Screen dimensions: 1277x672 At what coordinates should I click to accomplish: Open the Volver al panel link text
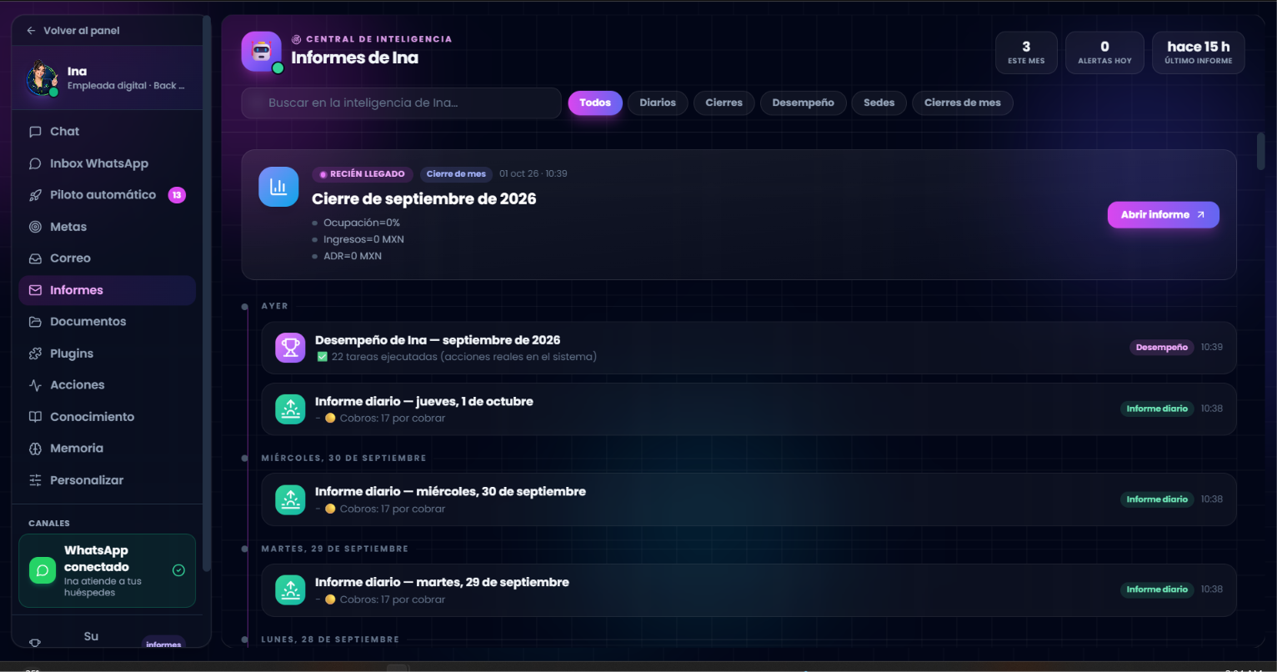pos(82,31)
